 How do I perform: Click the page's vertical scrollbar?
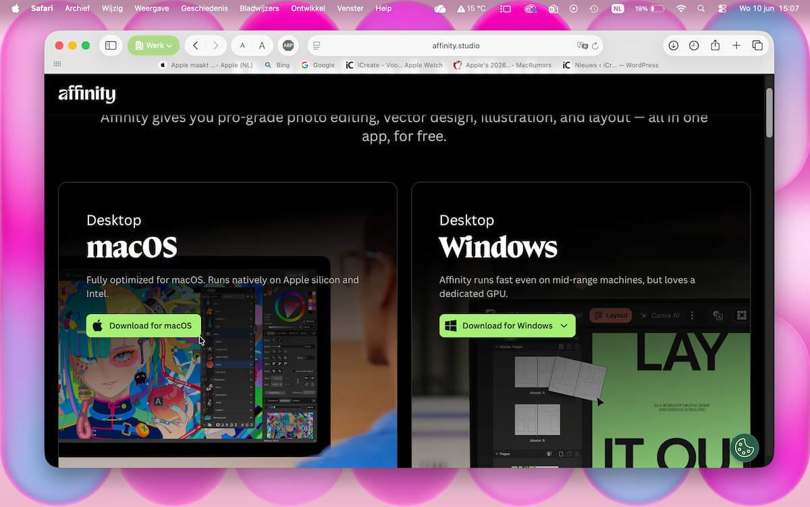point(769,112)
